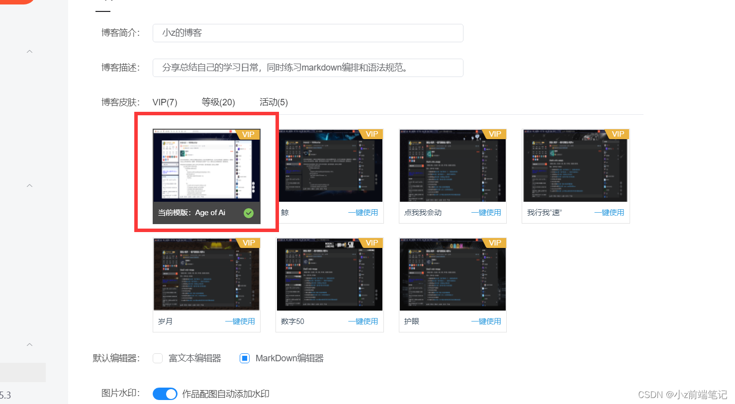Image resolution: width=735 pixels, height=404 pixels.
Task: Click the VIP badge on the Age of Ai skin
Action: [x=248, y=134]
